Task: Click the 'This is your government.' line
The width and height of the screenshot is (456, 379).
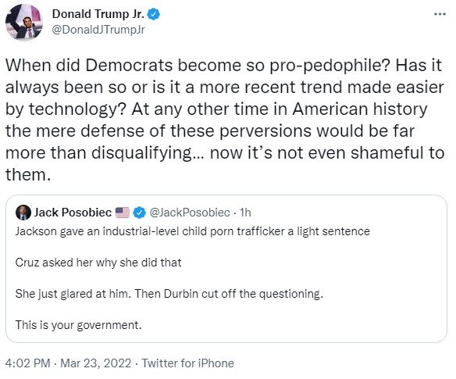Action: 79,325
